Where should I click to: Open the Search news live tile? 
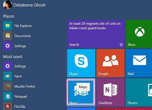click(96, 34)
